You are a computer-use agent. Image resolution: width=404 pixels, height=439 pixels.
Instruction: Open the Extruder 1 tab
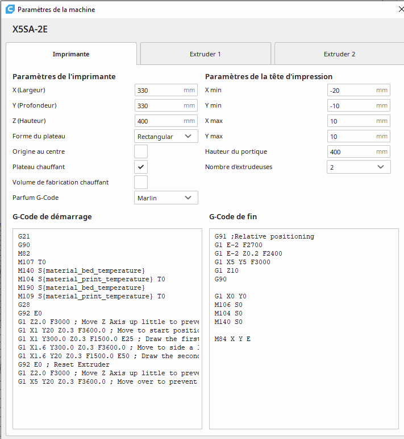(x=205, y=54)
